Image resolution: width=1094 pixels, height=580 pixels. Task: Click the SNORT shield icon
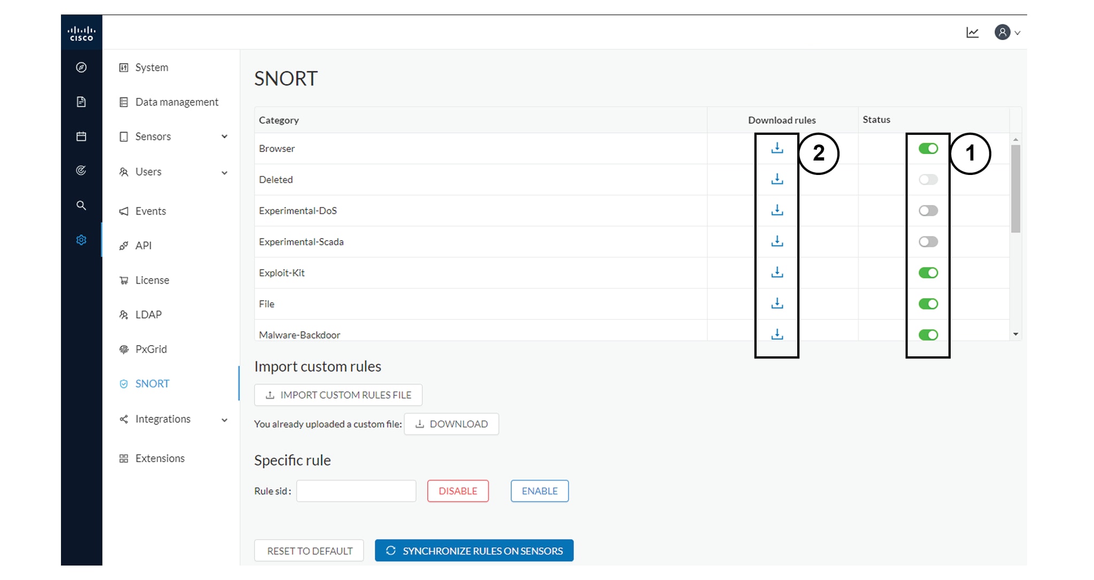(124, 384)
